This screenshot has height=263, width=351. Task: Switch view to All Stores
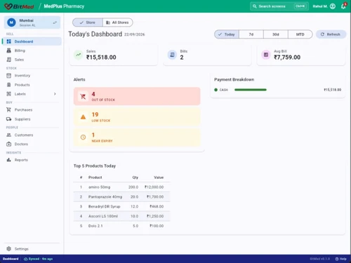click(x=118, y=22)
